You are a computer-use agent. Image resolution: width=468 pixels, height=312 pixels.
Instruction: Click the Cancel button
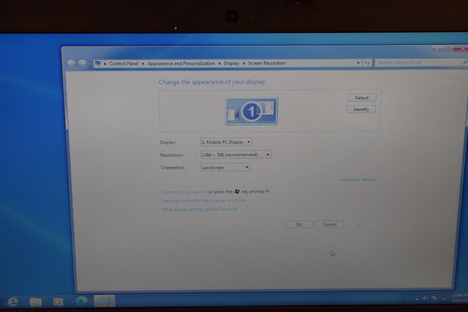[x=330, y=224]
